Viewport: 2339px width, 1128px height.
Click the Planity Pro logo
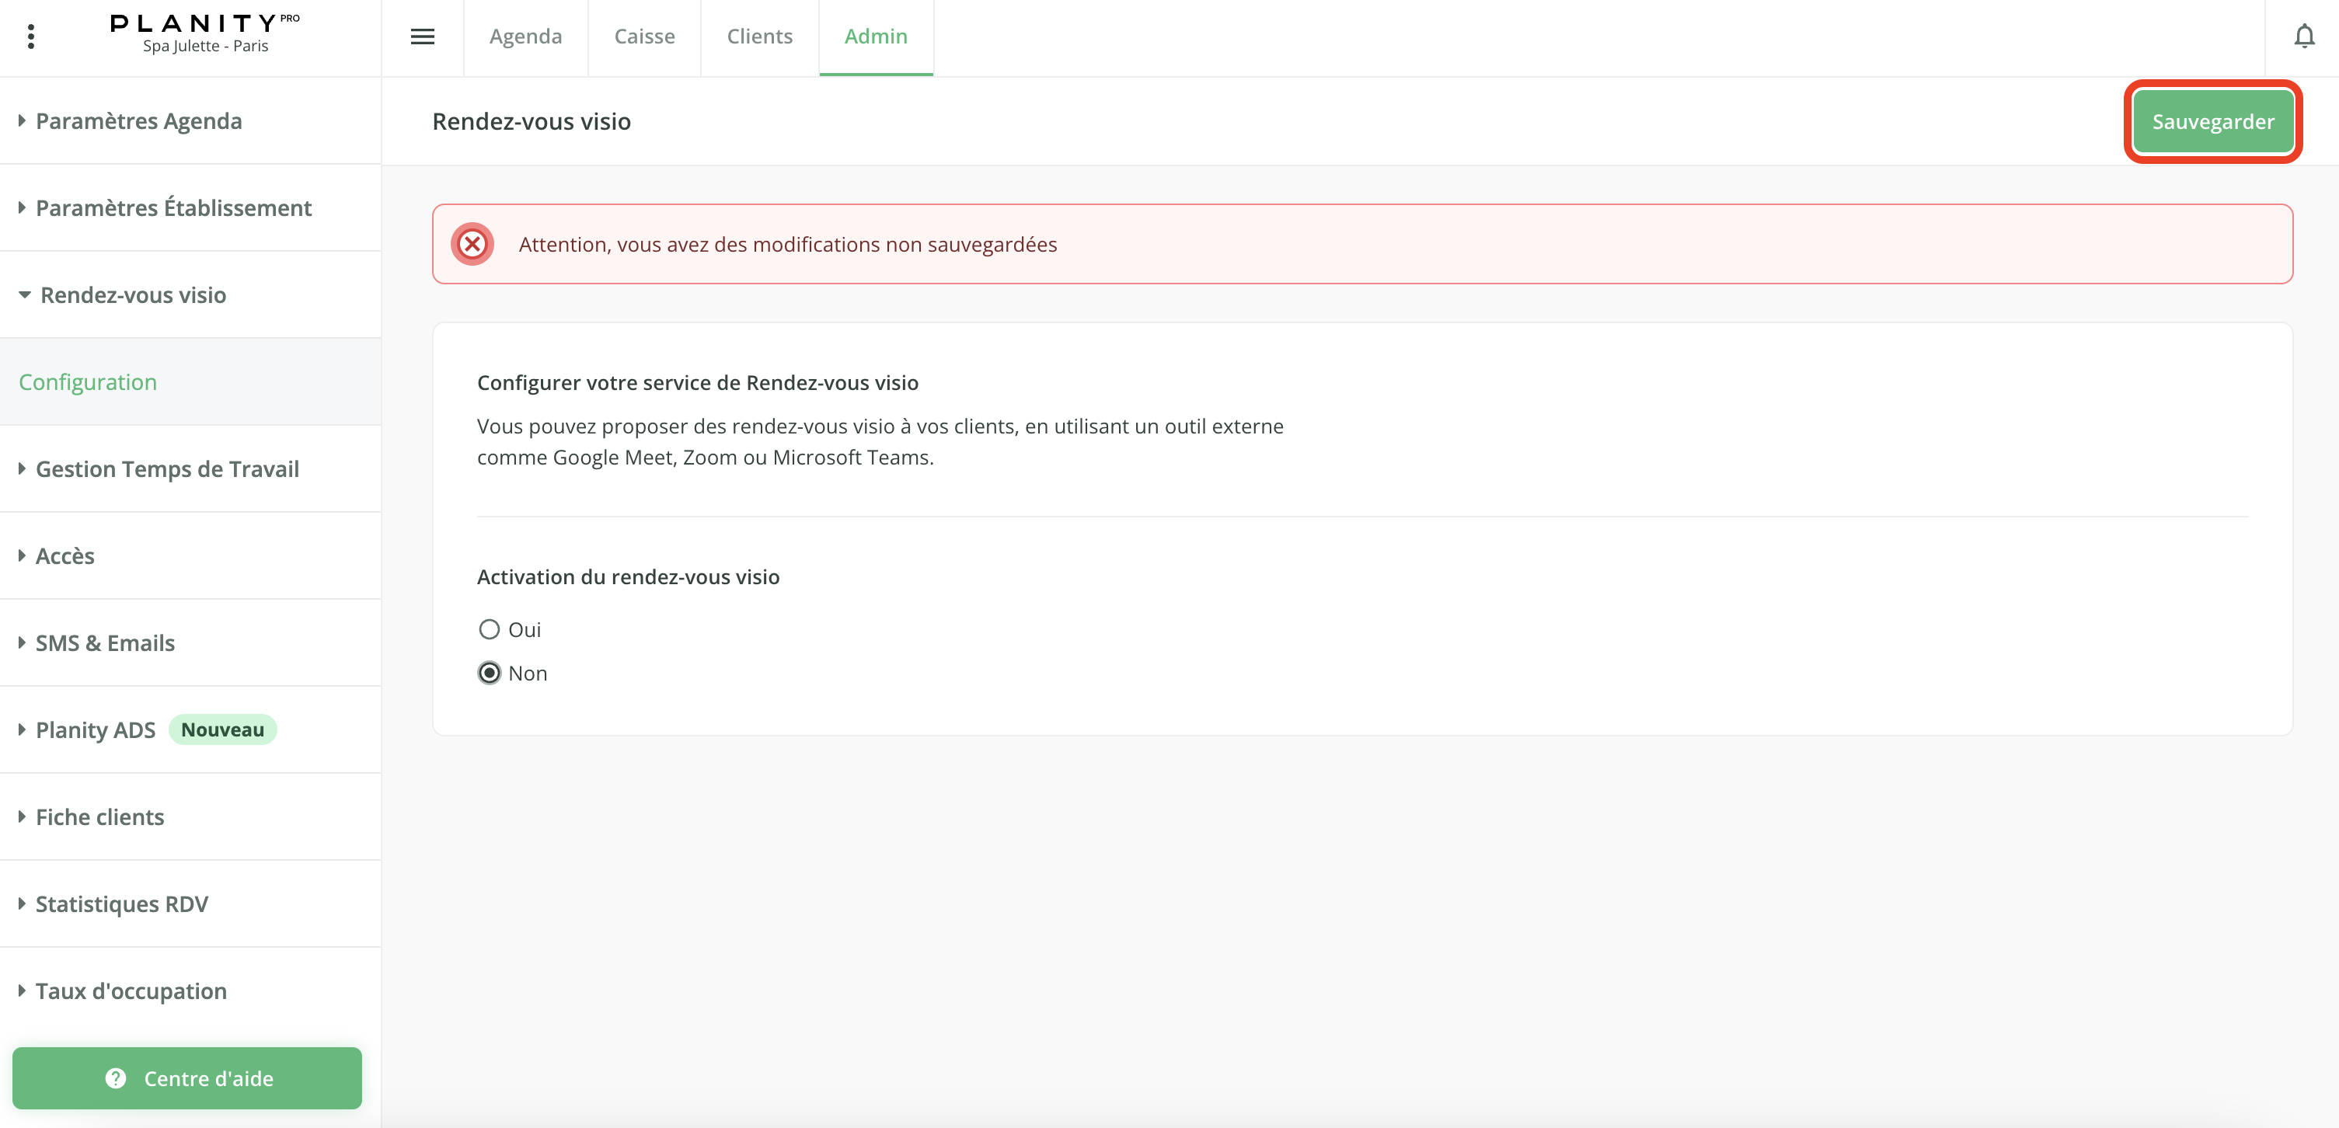pos(204,33)
